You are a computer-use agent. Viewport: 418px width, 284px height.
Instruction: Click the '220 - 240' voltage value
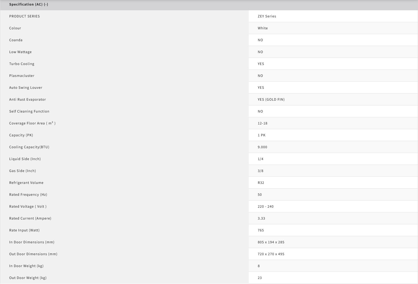coord(266,206)
